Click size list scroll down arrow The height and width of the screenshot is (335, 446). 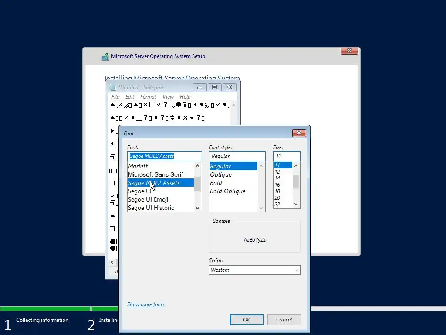point(296,204)
